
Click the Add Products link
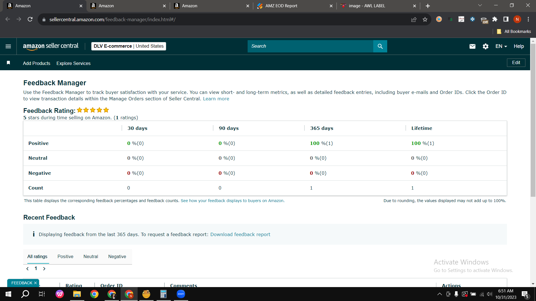[x=37, y=63]
